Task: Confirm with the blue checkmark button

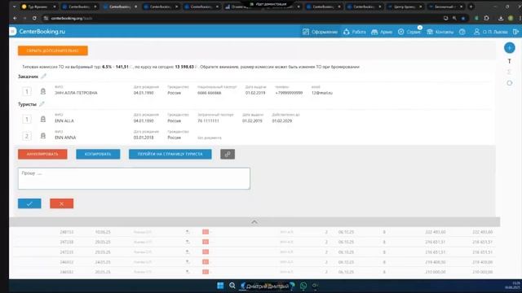Action: click(29, 203)
